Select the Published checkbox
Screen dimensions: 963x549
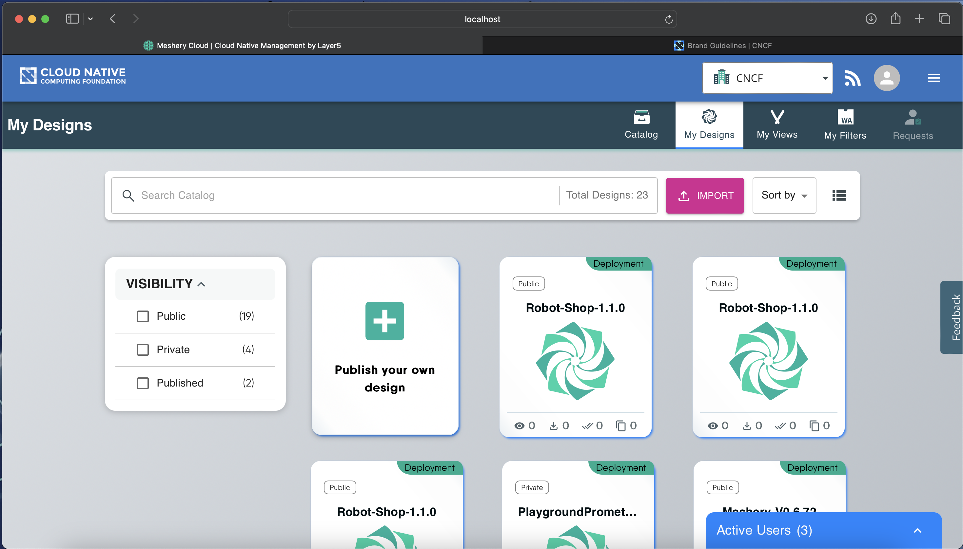click(x=143, y=383)
